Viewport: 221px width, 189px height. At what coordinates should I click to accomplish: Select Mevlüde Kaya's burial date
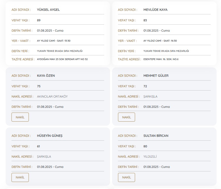[157, 30]
